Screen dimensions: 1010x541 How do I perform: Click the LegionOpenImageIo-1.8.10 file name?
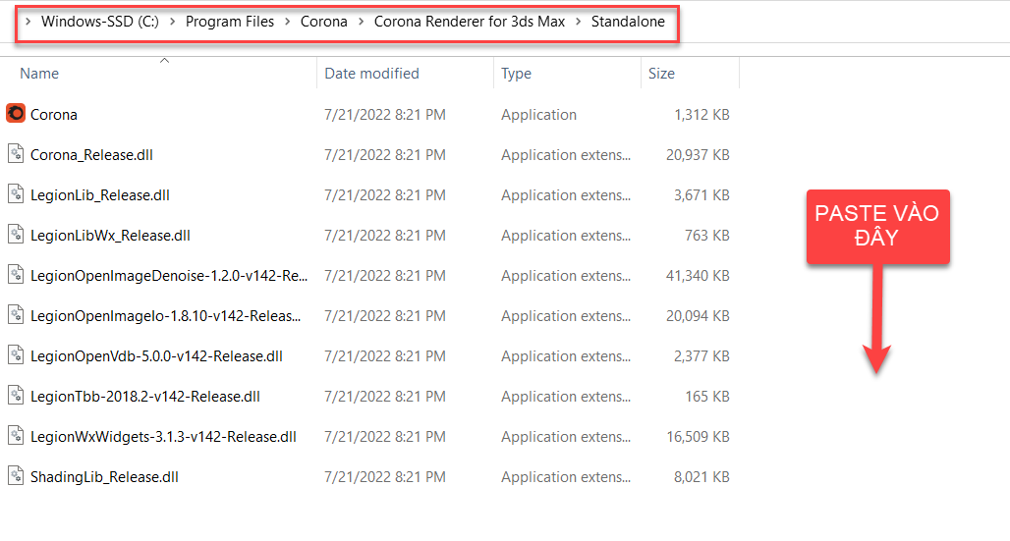coord(165,315)
